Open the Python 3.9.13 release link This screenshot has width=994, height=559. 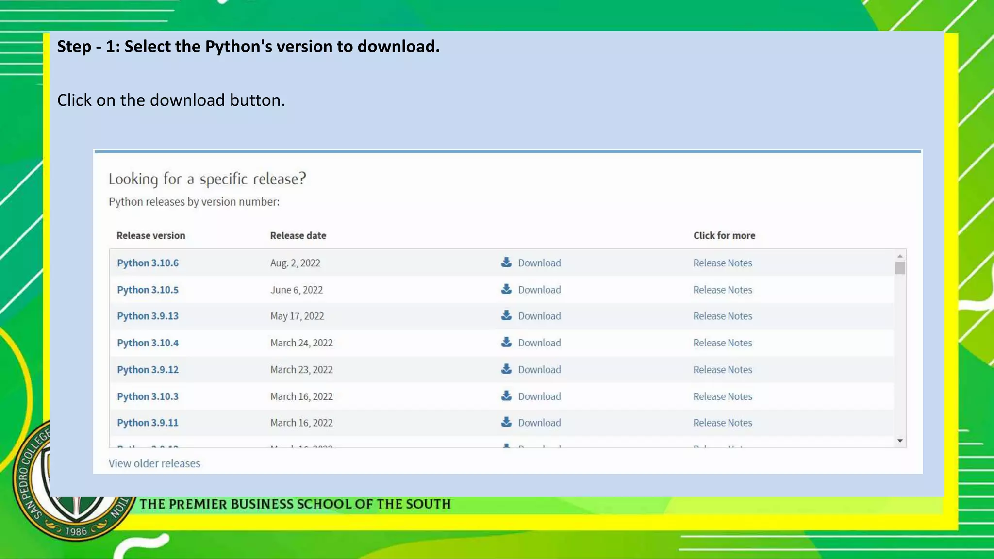[148, 316]
